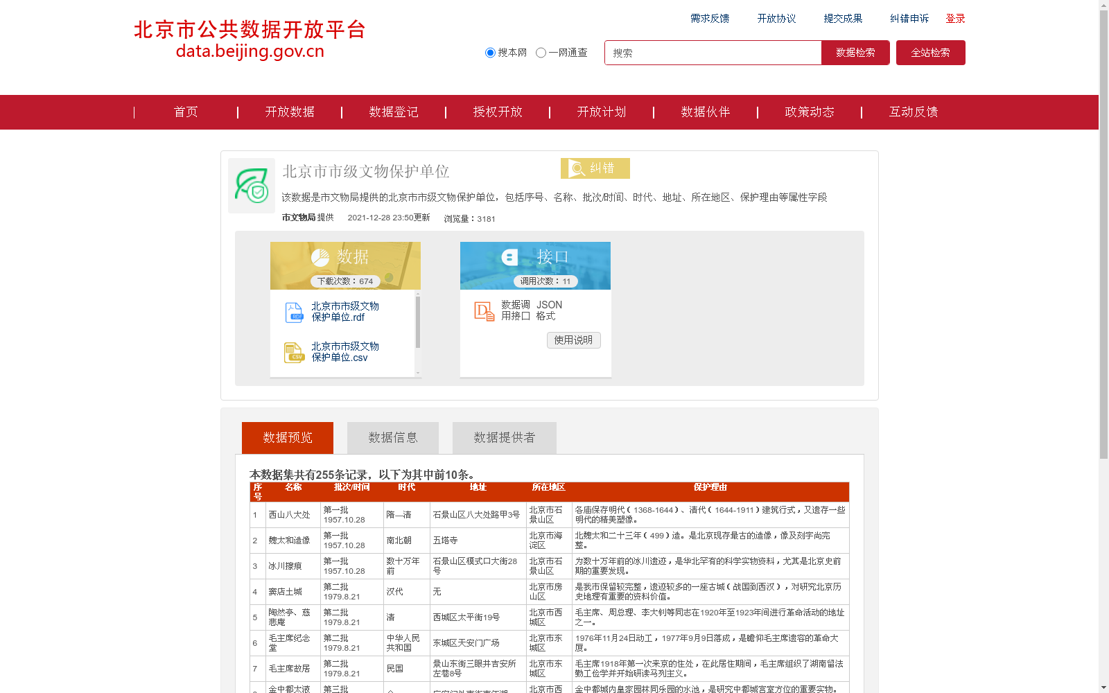Click the magnifier icon on the 纠错 button
The width and height of the screenshot is (1109, 693).
point(577,168)
